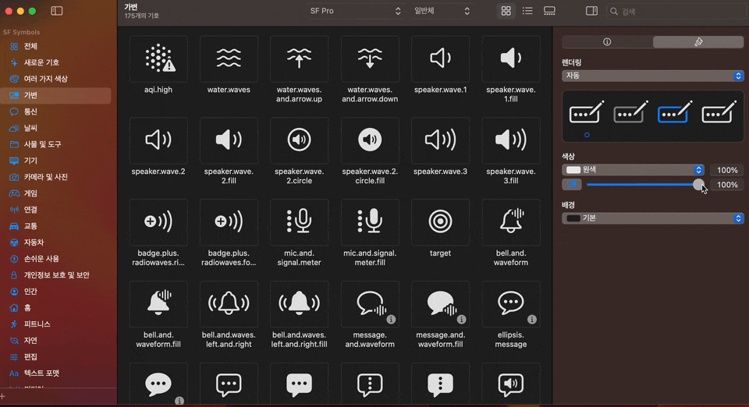The height and width of the screenshot is (407, 749).
Task: Choose the ellipsis.message symbol
Action: (511, 303)
